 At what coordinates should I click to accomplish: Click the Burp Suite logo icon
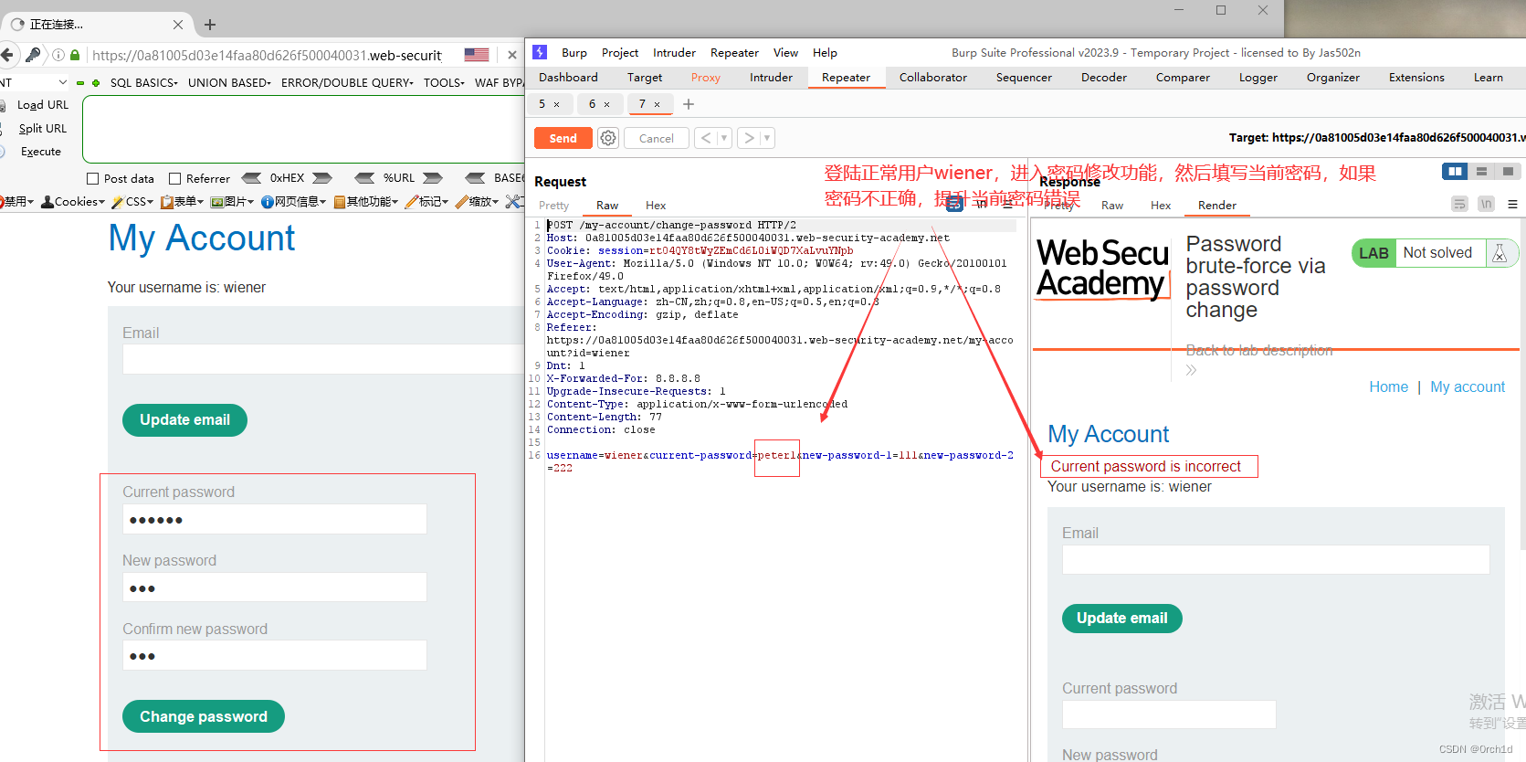(x=540, y=52)
